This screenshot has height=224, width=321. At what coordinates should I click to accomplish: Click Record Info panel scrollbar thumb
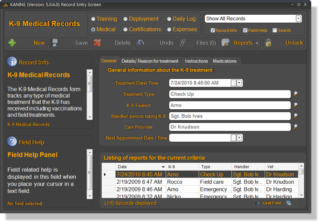tap(90, 84)
